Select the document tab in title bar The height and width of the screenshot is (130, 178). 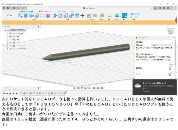[89, 8]
